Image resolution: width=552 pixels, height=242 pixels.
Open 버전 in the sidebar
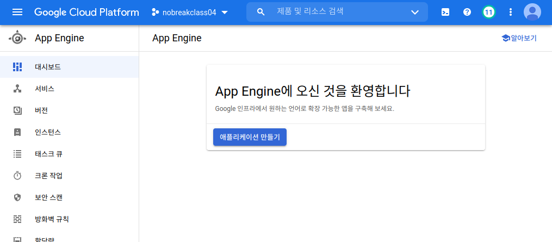point(70,110)
